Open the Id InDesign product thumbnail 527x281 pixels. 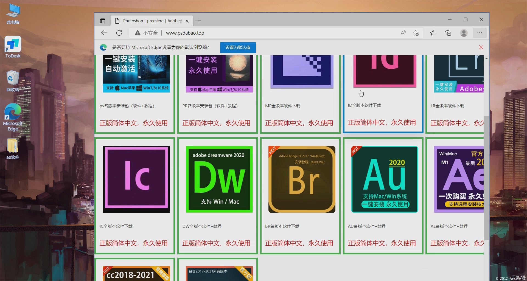click(x=385, y=71)
